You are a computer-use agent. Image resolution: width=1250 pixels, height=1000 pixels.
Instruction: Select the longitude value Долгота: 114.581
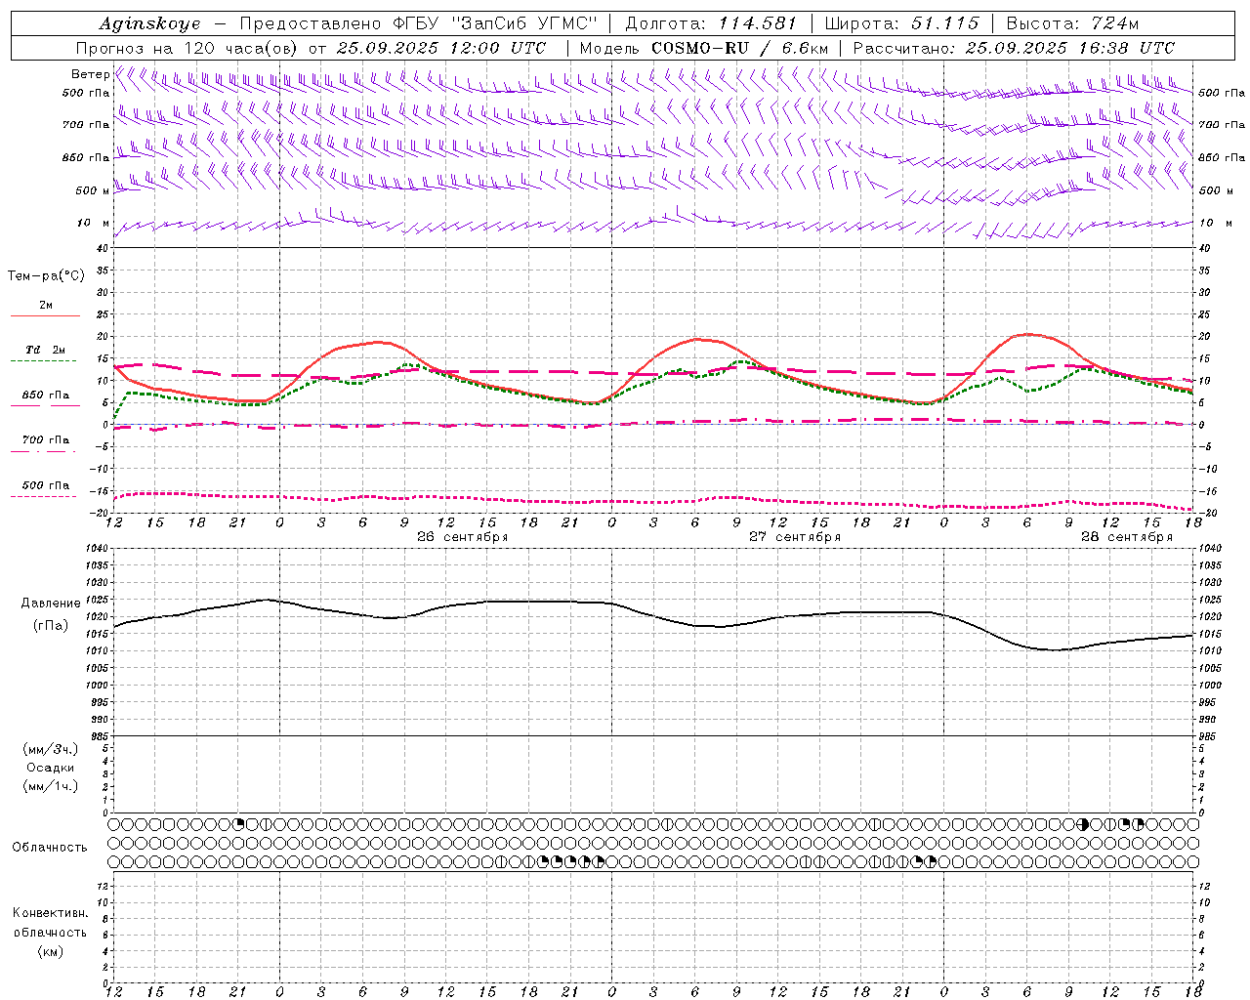click(x=711, y=23)
